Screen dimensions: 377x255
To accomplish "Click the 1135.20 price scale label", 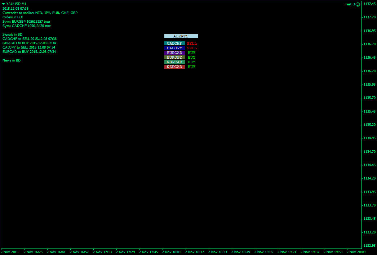I will pyautogui.click(x=369, y=125).
